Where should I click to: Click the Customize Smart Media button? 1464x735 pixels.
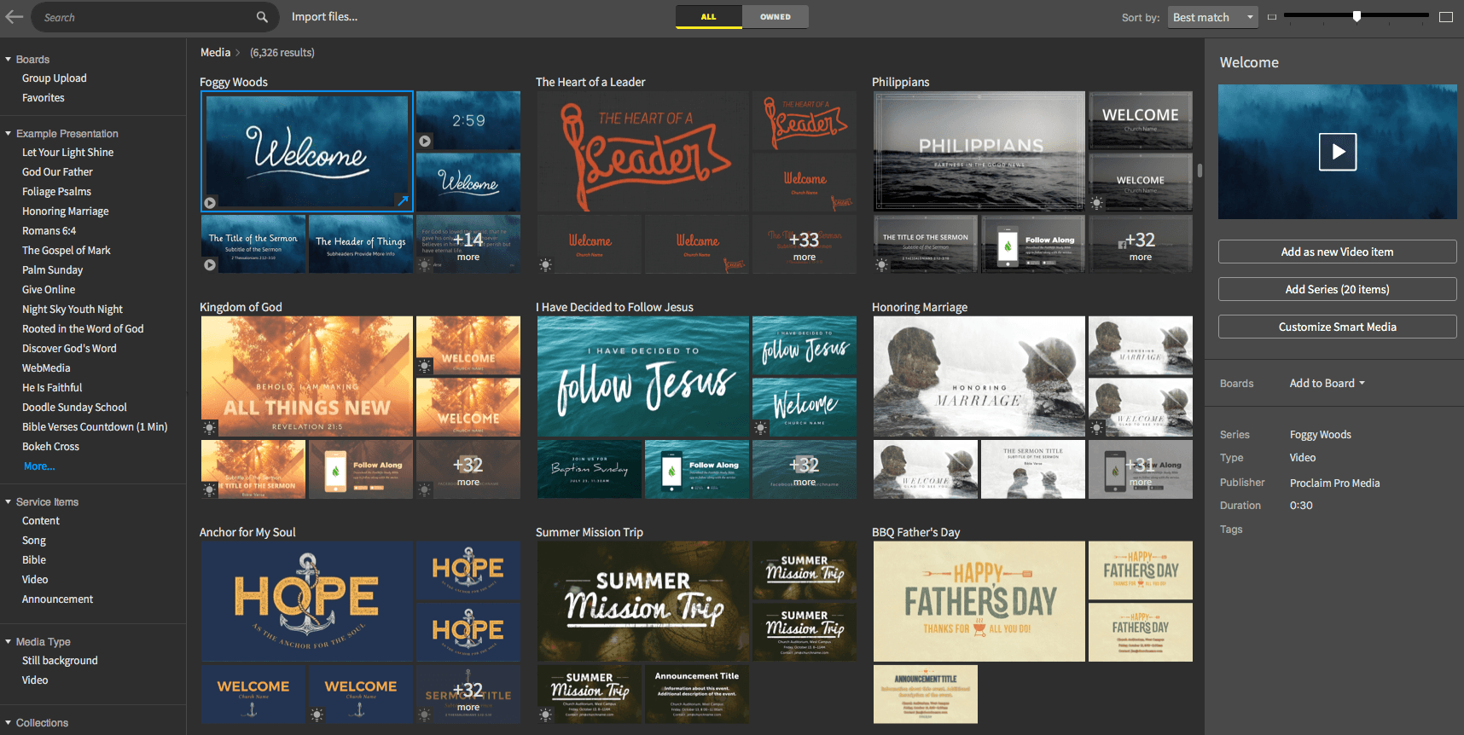pyautogui.click(x=1337, y=327)
